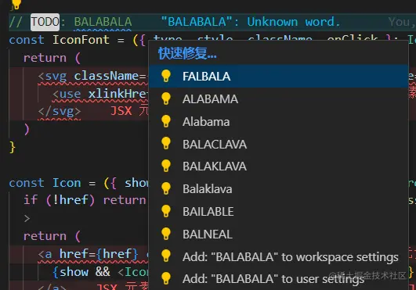Replace word with BALACLAVA
Viewport: 416px width, 290px height.
tap(278, 144)
